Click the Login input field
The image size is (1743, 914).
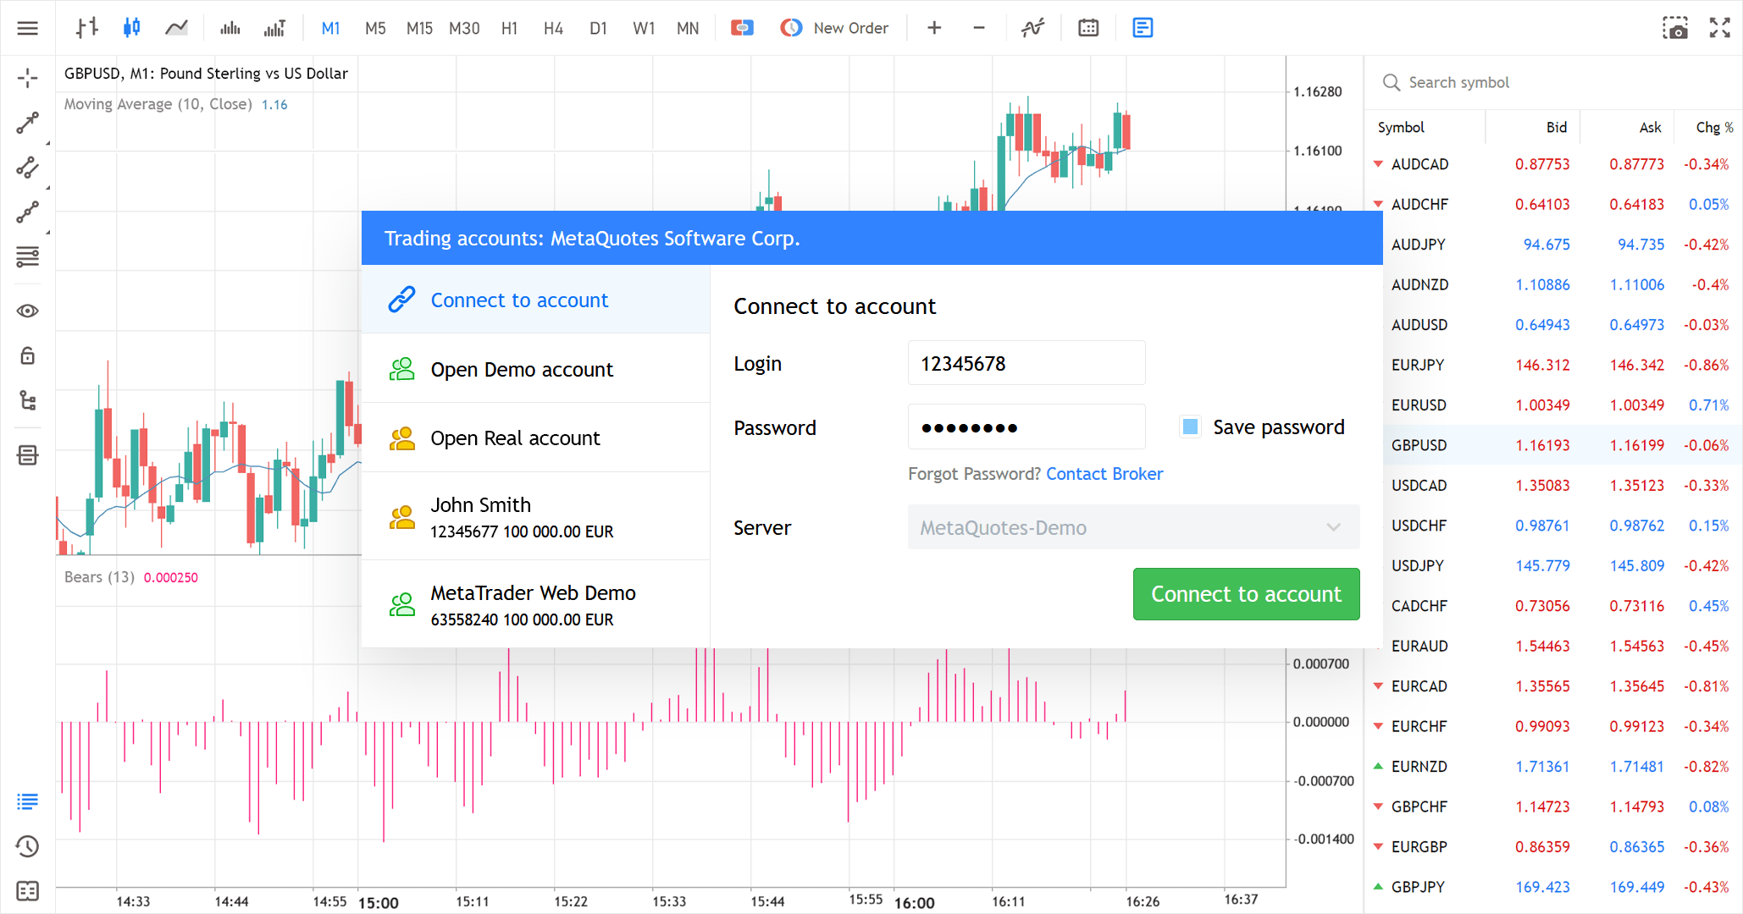click(x=1026, y=363)
